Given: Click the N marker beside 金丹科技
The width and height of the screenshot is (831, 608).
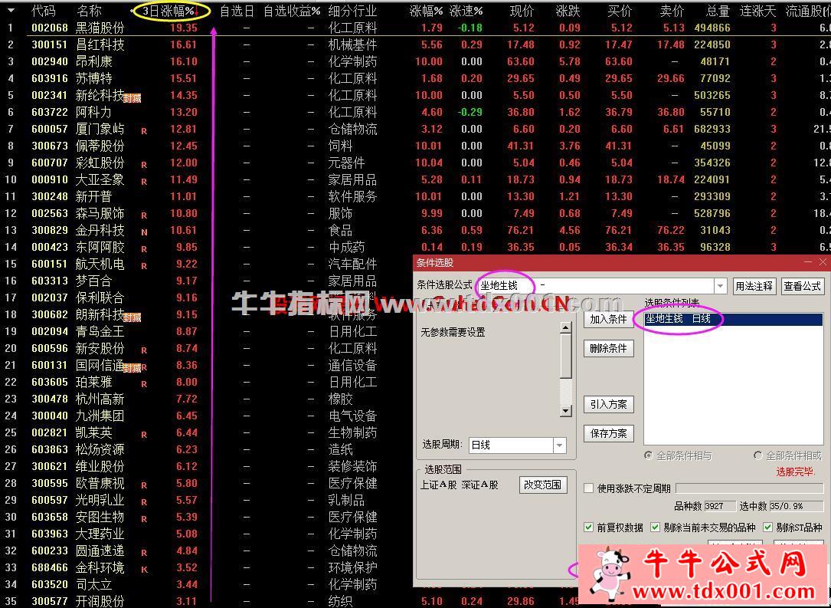Looking at the screenshot, I should coord(144,232).
